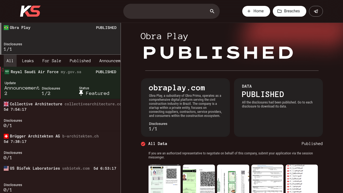Click the KS logo in the header

tap(30, 11)
